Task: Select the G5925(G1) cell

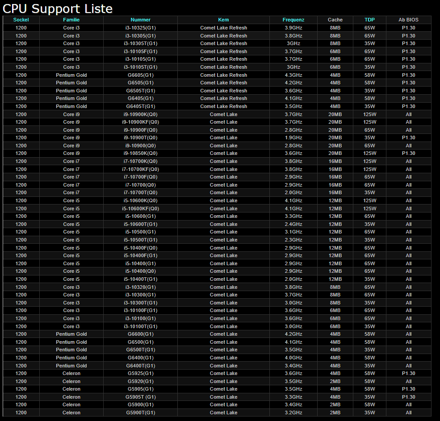Action: click(140, 373)
